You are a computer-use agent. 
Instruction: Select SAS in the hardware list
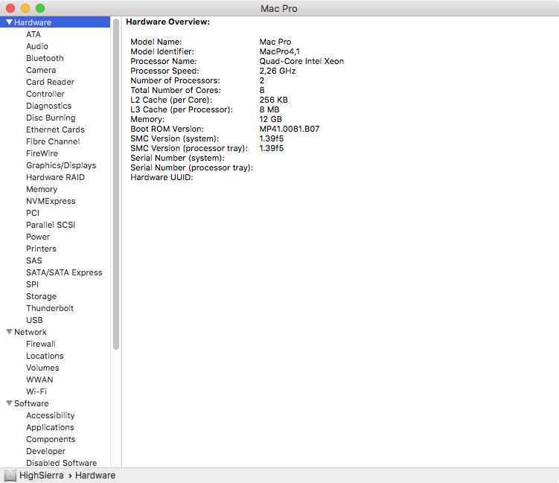34,260
